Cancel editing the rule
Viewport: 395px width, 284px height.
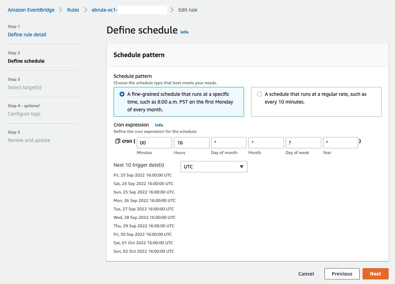[306, 274]
